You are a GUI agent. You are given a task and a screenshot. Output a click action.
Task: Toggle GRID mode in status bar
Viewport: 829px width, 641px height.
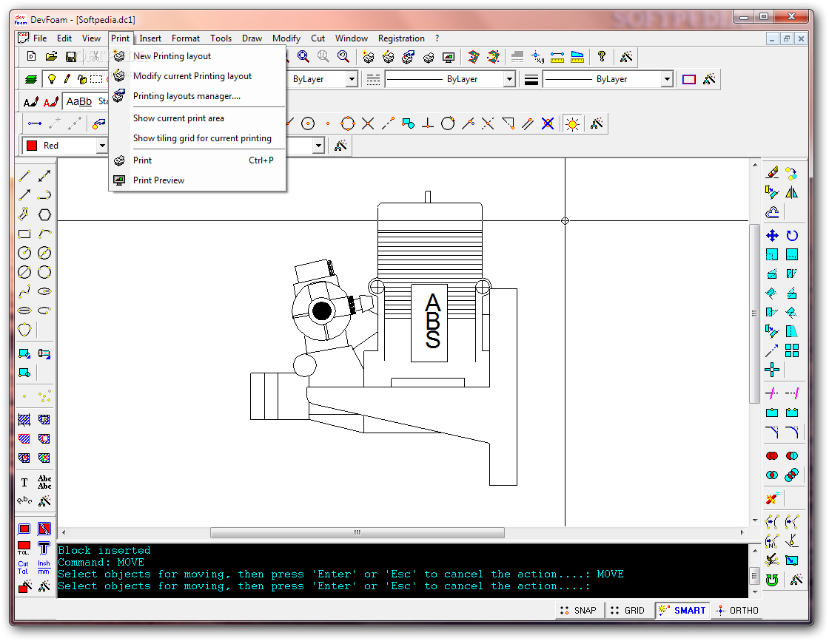point(628,611)
